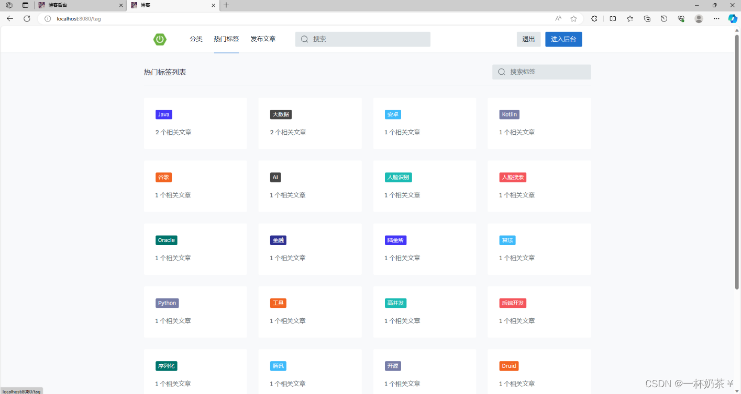Open the 人脸搜索 tag
Screen dimensions: 741x394
(513, 177)
